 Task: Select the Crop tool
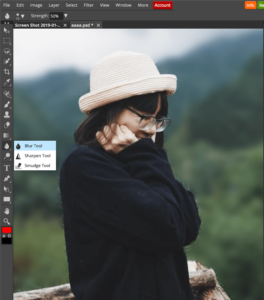pos(7,72)
